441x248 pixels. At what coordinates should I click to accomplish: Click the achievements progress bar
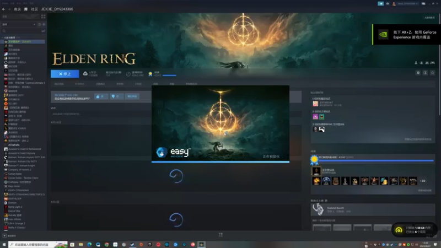click(x=376, y=160)
